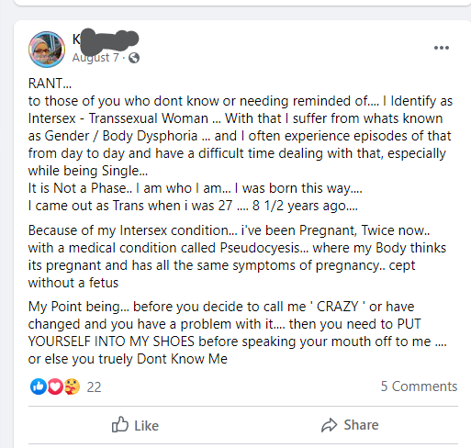Click the Share button label
Image resolution: width=471 pixels, height=448 pixels.
click(x=361, y=425)
